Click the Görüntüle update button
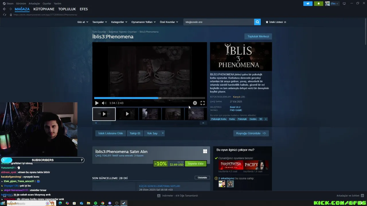 [202, 178]
